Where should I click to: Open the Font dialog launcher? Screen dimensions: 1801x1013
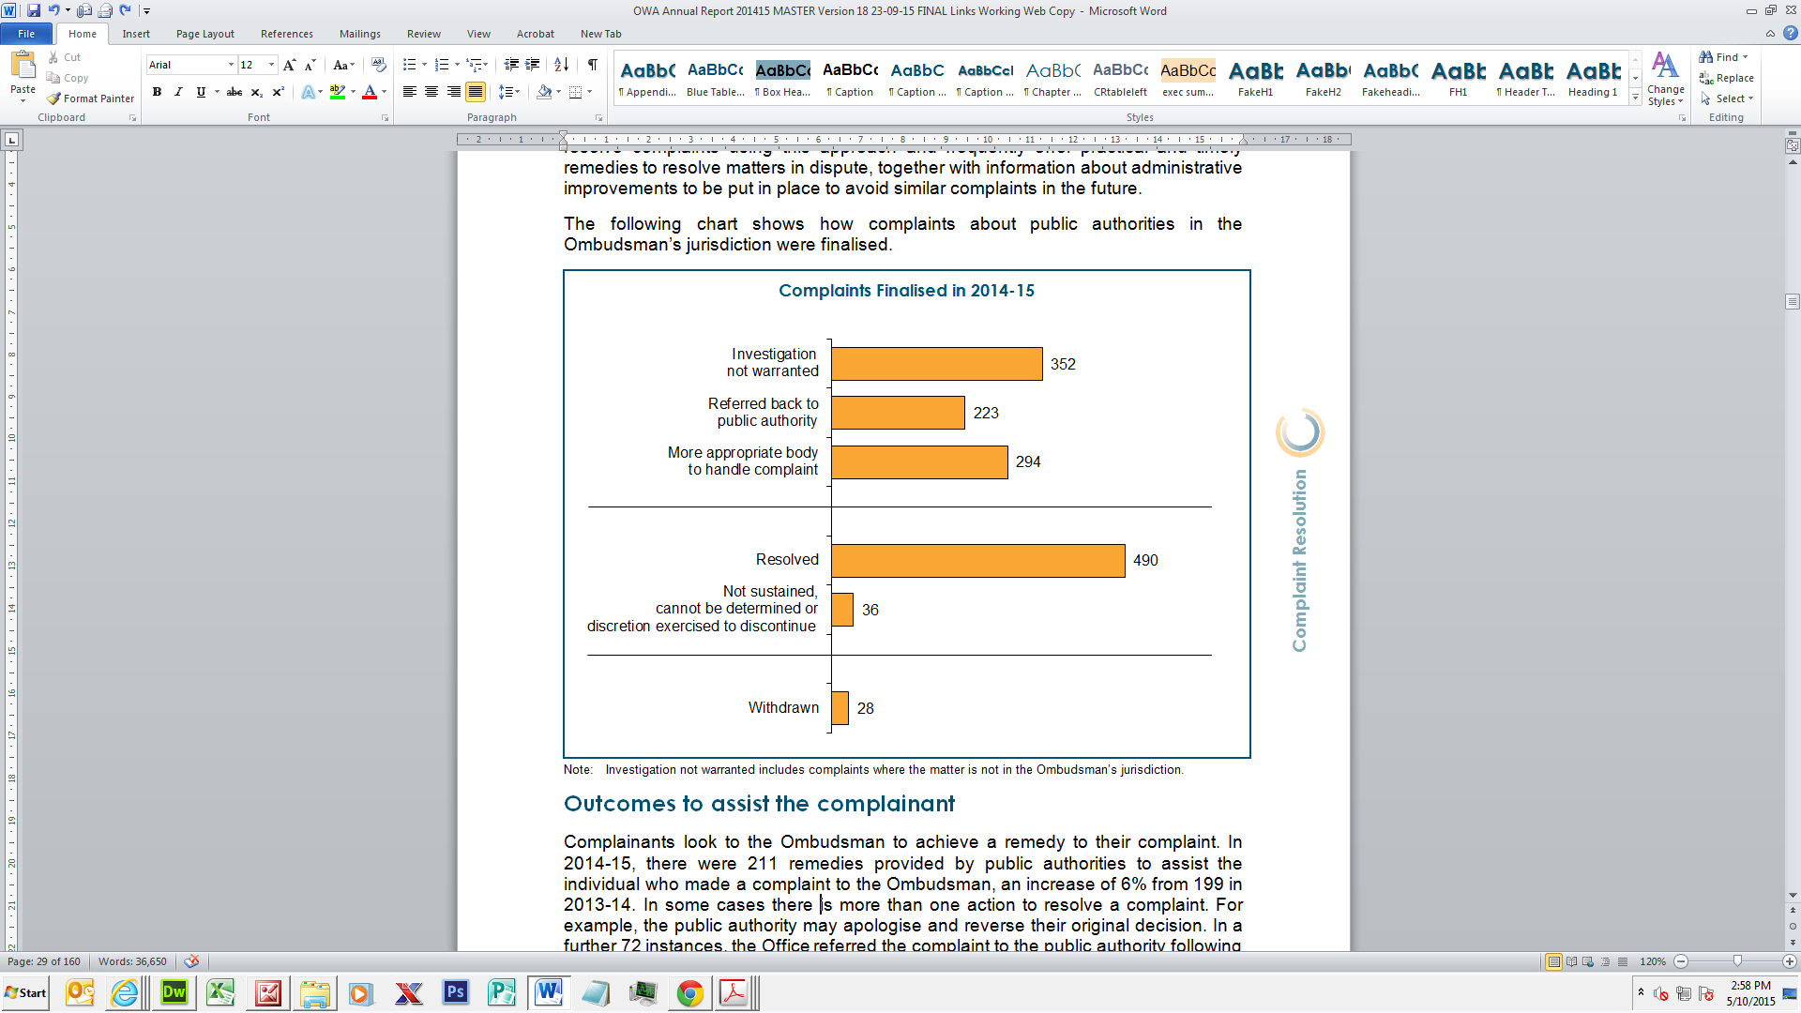tap(385, 118)
